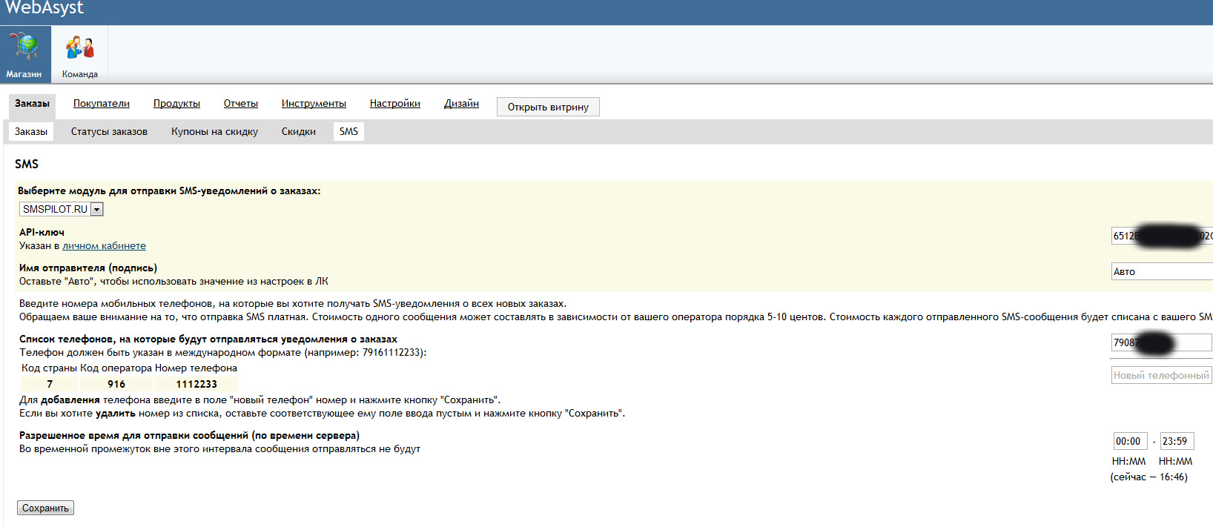Open the Магазин app icon
This screenshot has width=1213, height=527.
pyautogui.click(x=25, y=54)
